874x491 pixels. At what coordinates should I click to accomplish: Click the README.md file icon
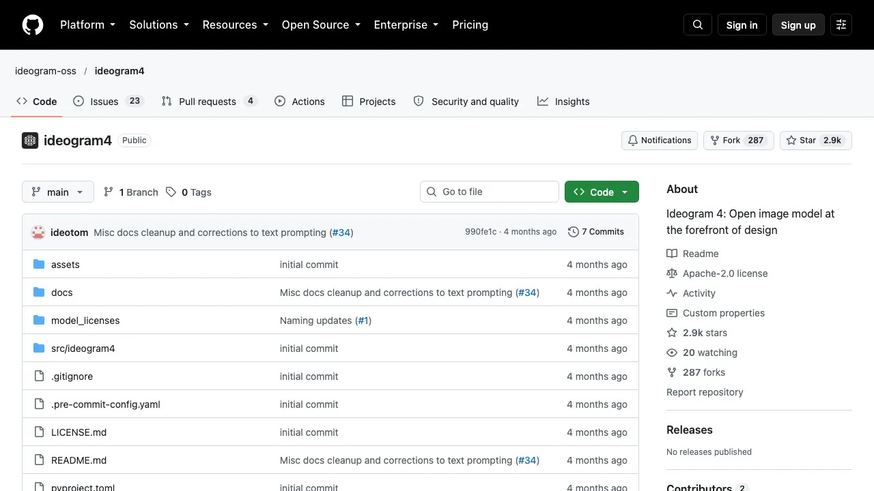(x=39, y=460)
